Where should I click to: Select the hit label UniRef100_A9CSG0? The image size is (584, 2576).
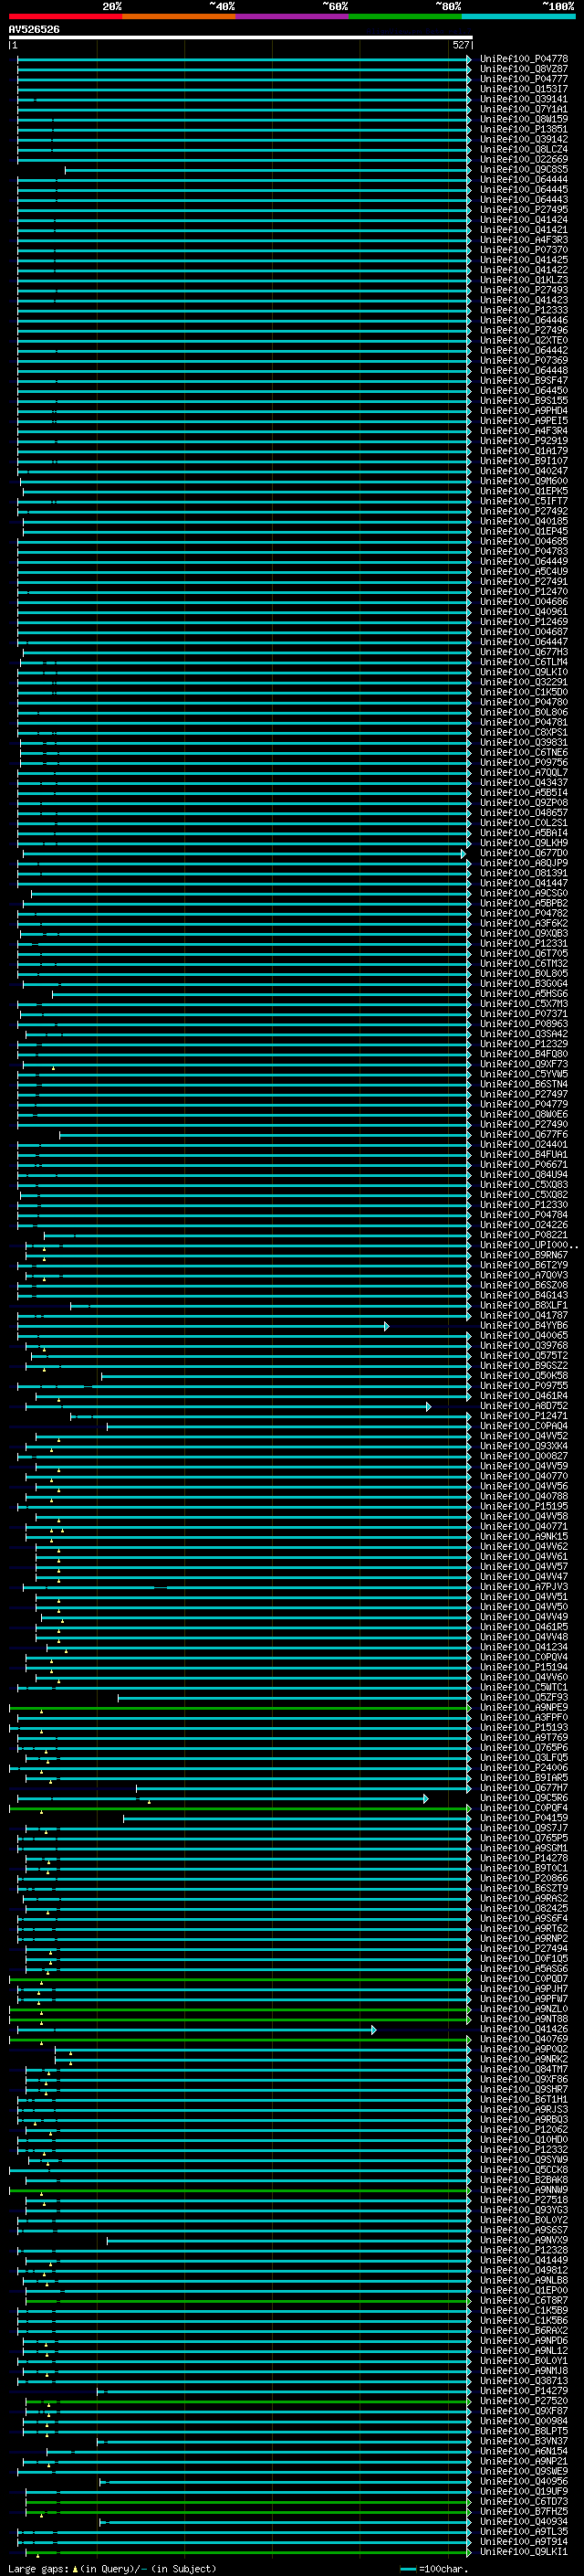(x=524, y=893)
